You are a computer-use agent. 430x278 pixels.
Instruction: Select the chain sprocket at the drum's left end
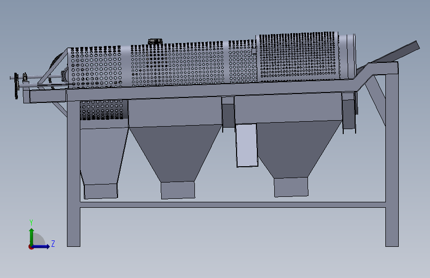(16, 86)
